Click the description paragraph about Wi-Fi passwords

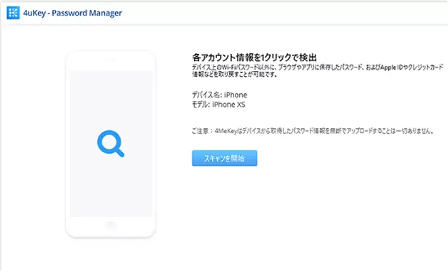pyautogui.click(x=317, y=71)
